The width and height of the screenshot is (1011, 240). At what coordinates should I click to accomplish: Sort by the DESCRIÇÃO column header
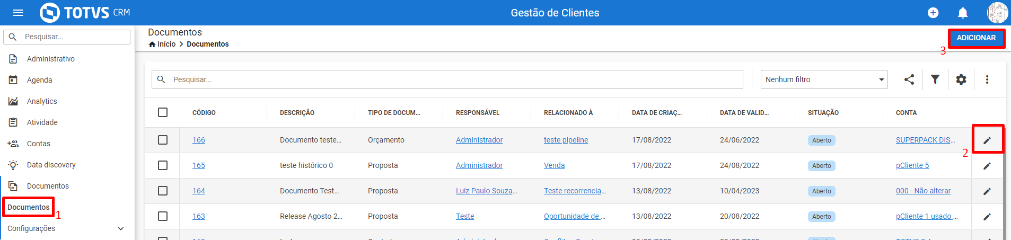click(x=297, y=113)
